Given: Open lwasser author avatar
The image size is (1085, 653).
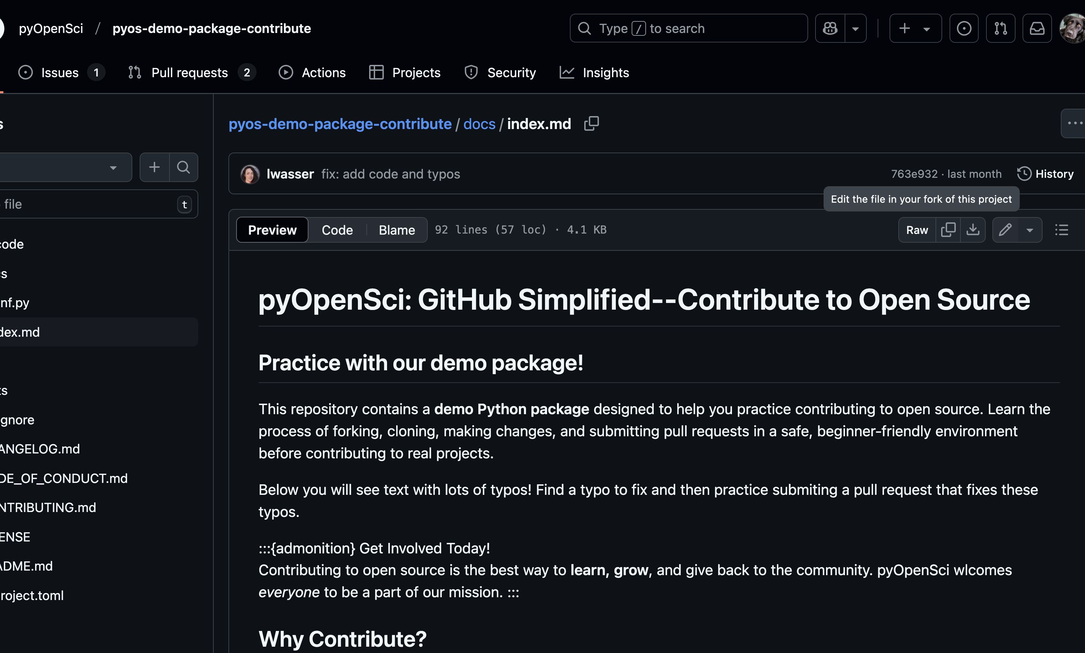Looking at the screenshot, I should [250, 174].
